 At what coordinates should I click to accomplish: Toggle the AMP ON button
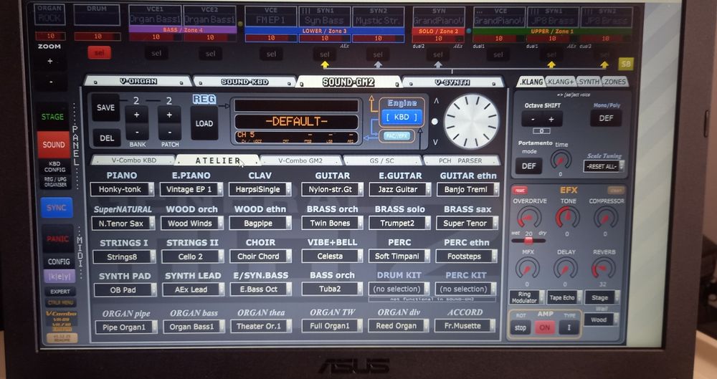pyautogui.click(x=545, y=328)
